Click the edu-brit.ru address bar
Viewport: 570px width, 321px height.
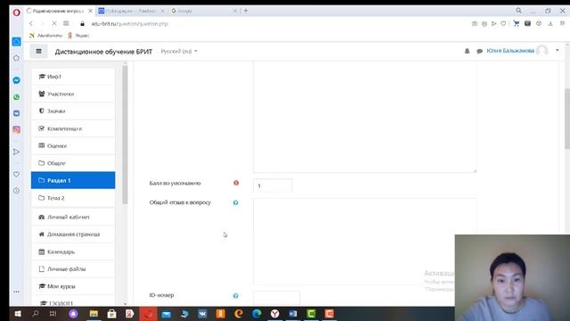click(129, 24)
